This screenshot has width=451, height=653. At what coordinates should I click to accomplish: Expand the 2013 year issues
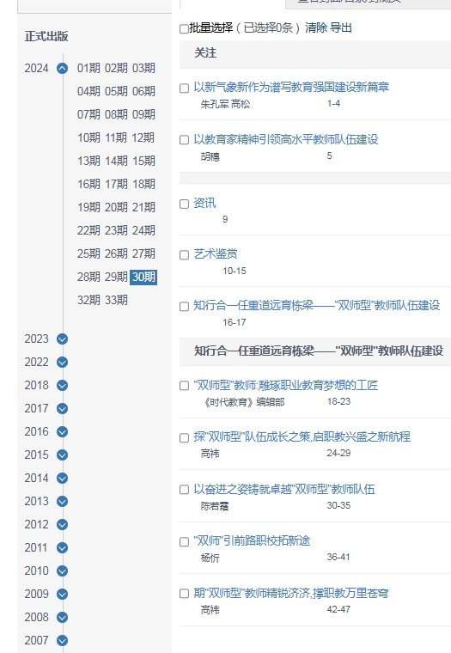pos(62,502)
